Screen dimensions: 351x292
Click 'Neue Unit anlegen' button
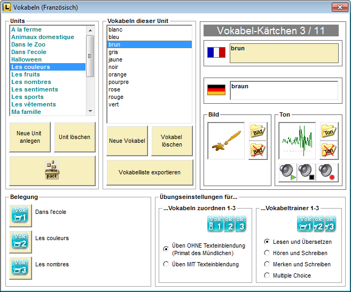tap(29, 137)
